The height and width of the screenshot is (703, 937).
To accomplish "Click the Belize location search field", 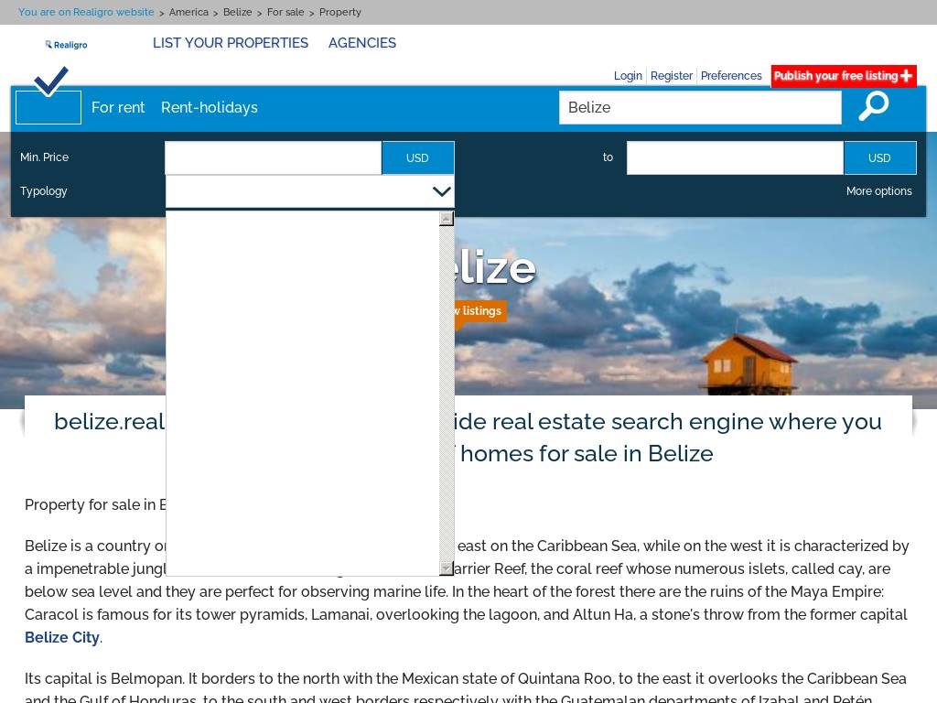I will coord(700,107).
